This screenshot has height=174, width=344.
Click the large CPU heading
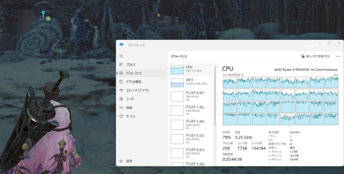[228, 69]
